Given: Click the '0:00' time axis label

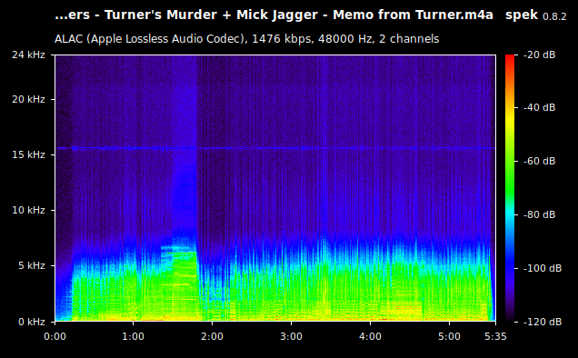Looking at the screenshot, I should [x=55, y=336].
